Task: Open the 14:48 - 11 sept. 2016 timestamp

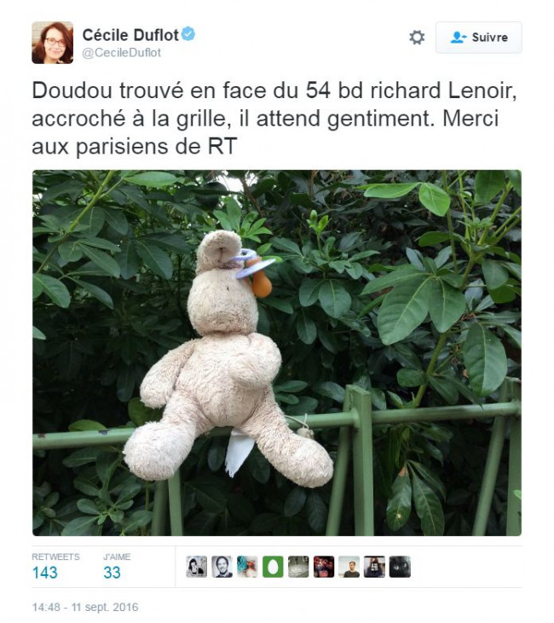Action: [85, 607]
